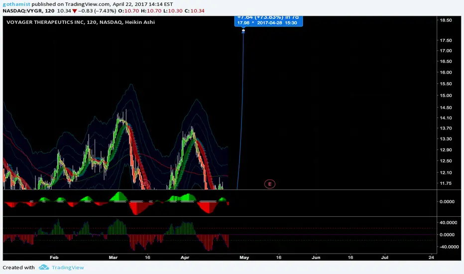Screen dimensions: 464x274
Task: Click the 16.00 price axis label
Action: click(x=446, y=72)
